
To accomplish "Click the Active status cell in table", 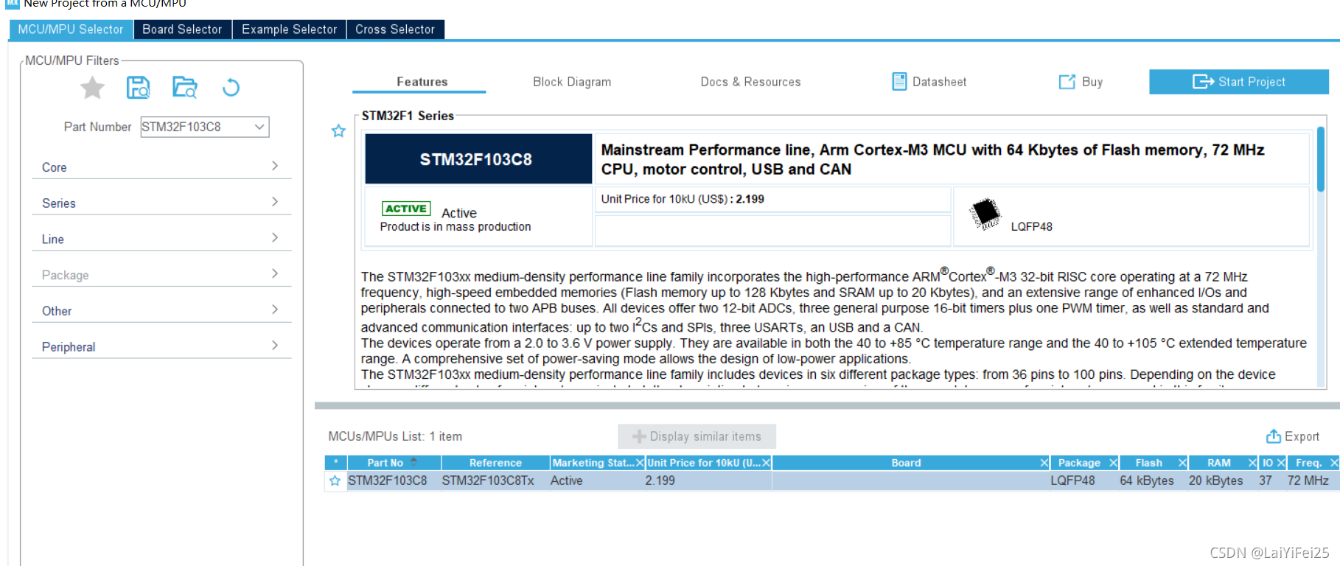I will click(566, 481).
